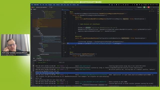
Task: Click the @Override gutter icon for postProcessBeanDefinitionRegistry
Action: (65, 19)
